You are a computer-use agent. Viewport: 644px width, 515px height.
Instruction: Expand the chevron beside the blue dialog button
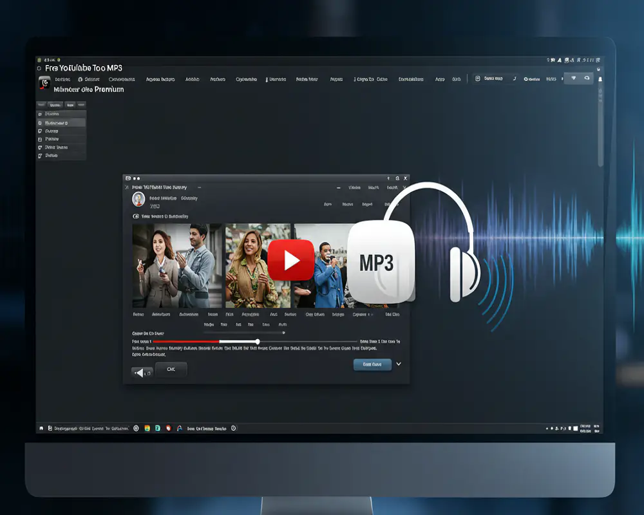(x=399, y=364)
